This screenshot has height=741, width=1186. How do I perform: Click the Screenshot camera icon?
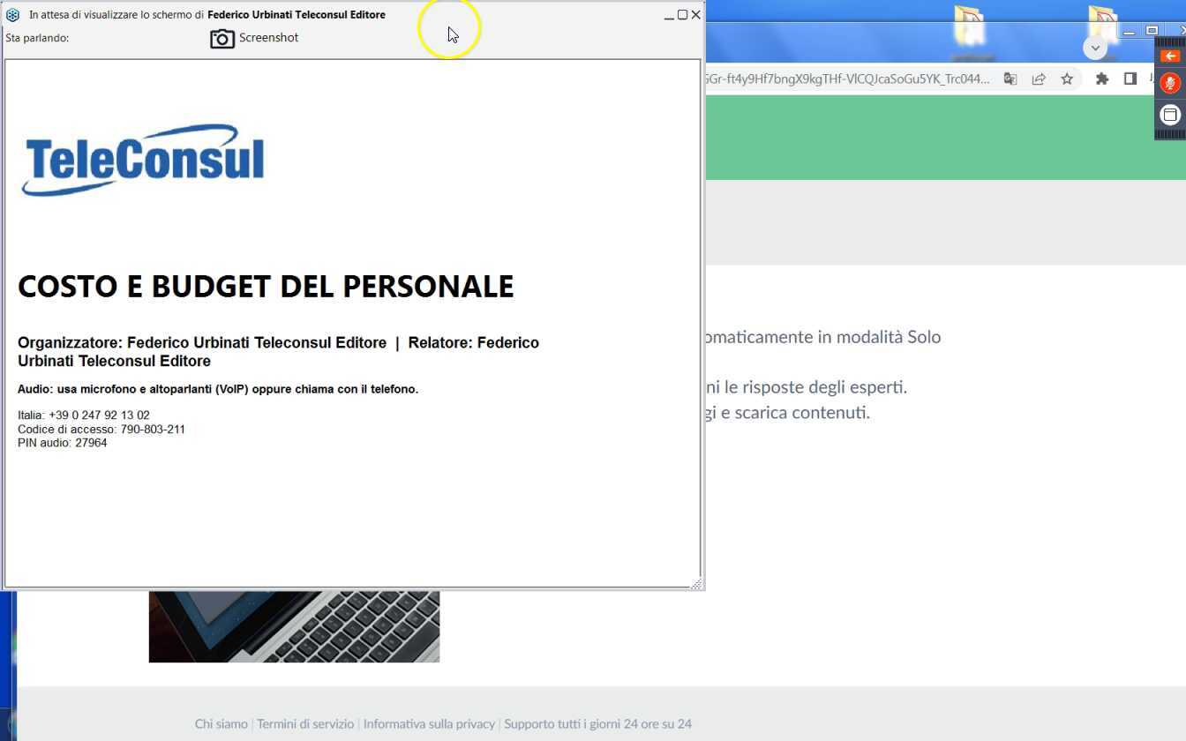(x=222, y=38)
